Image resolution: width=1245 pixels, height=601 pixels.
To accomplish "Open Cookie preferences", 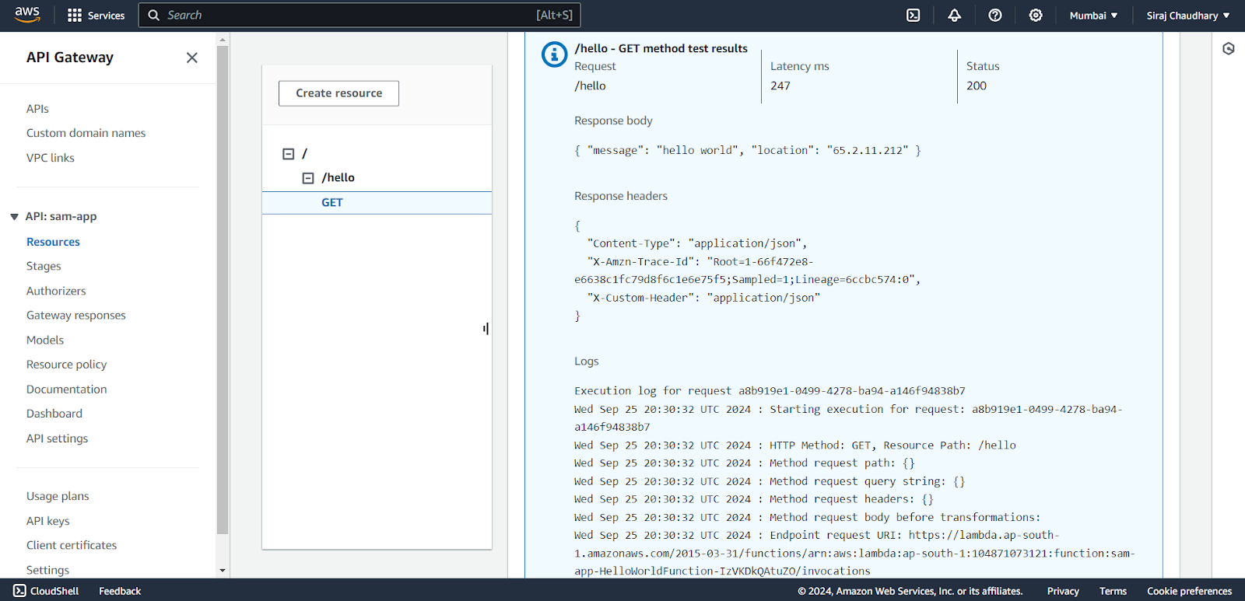I will [x=1189, y=591].
